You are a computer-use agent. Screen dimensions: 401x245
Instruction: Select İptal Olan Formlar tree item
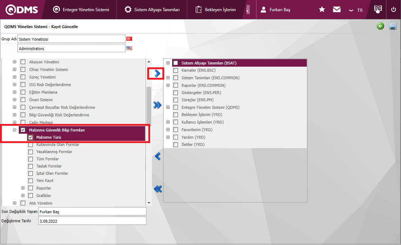point(52,173)
